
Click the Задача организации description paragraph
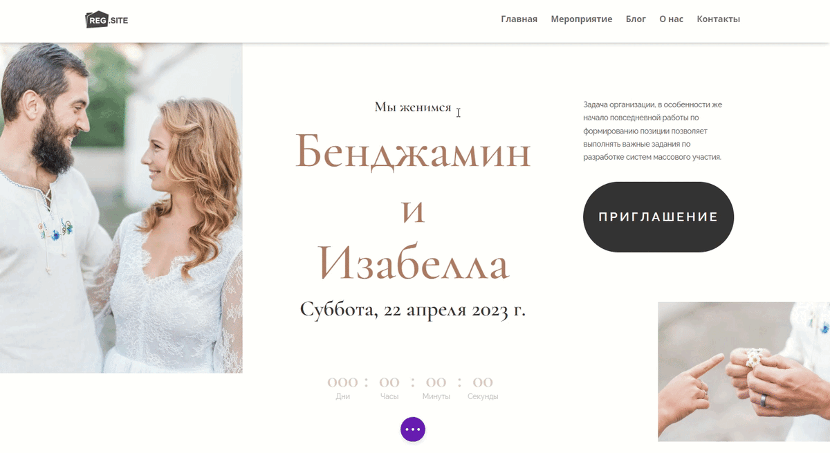tap(652, 131)
